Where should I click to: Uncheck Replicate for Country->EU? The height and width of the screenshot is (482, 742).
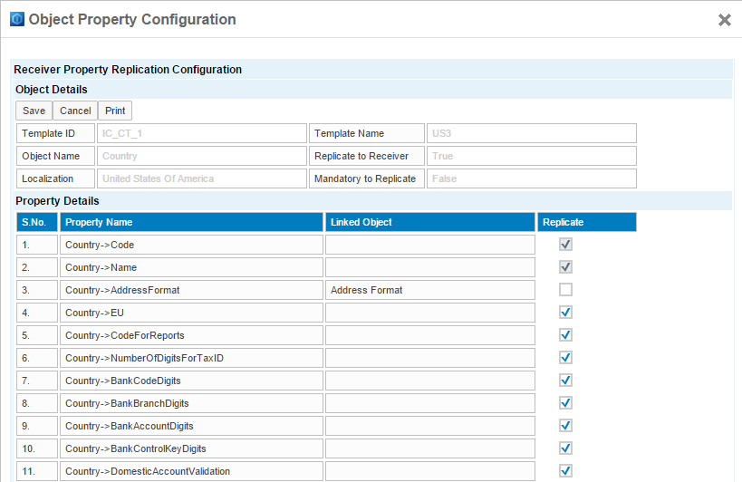565,313
